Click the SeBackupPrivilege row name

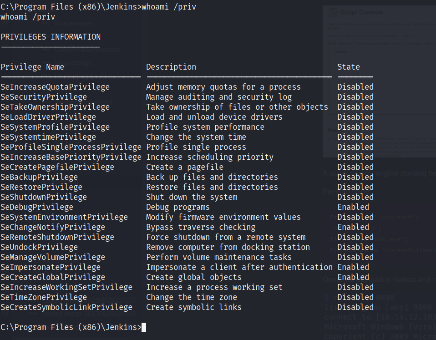[x=39, y=177]
